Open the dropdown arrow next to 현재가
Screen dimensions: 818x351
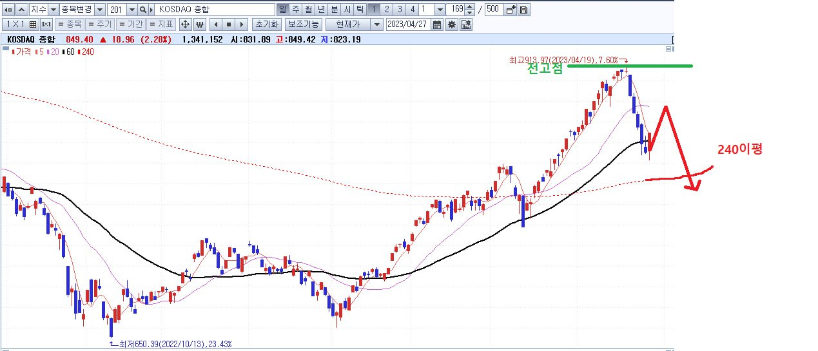[x=377, y=24]
